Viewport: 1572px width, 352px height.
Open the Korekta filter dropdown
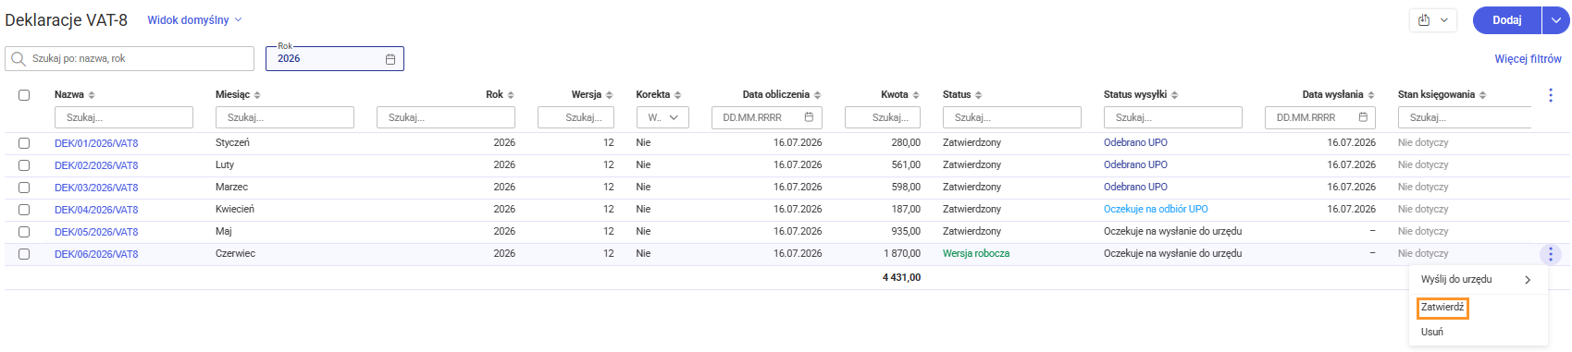[662, 117]
